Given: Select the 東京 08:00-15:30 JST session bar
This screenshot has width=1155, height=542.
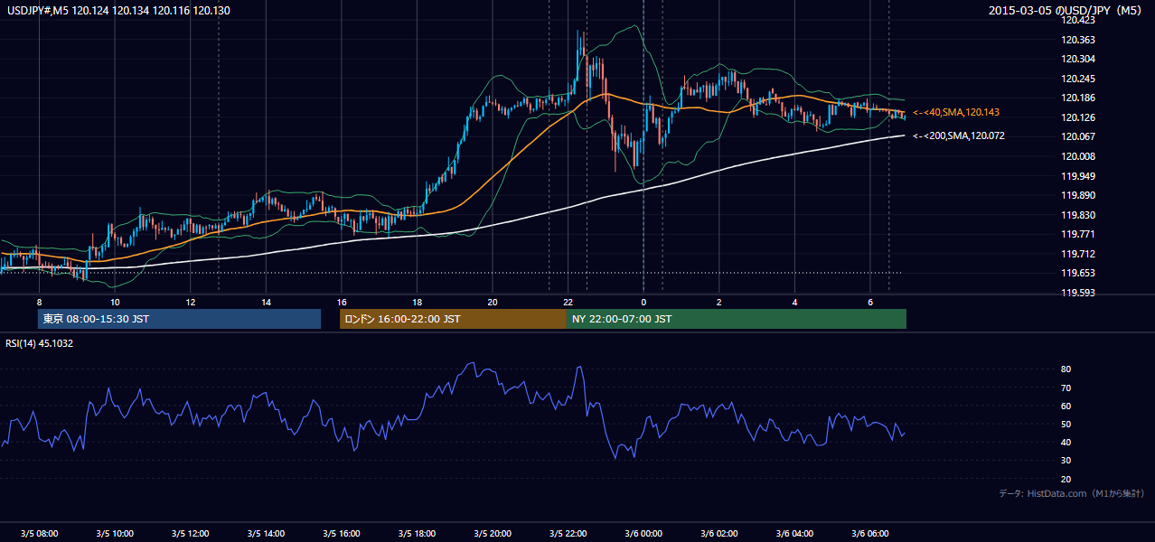Looking at the screenshot, I should pos(179,319).
